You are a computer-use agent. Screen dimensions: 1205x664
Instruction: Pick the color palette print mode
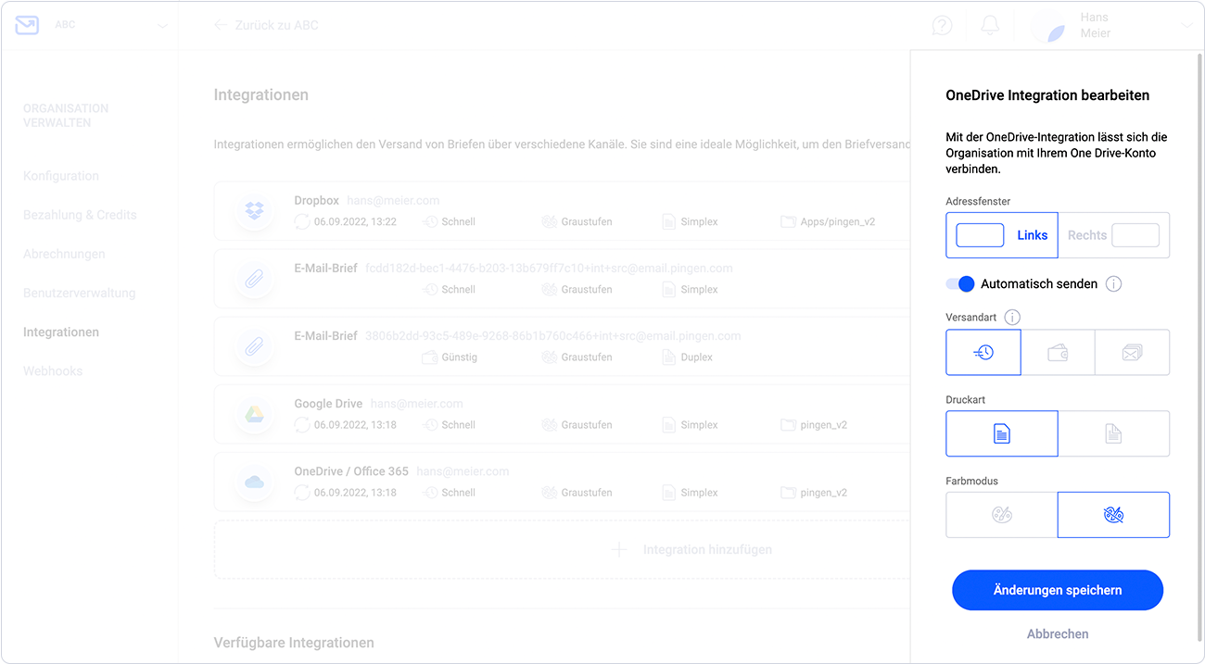point(1002,515)
